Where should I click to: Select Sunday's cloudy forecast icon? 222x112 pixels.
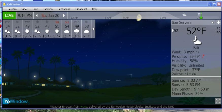click(67, 31)
